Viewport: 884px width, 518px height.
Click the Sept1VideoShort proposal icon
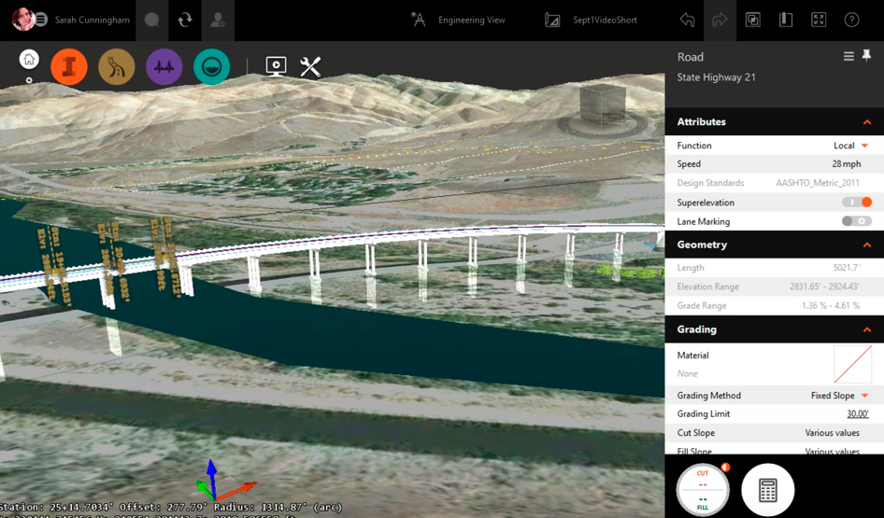click(x=552, y=21)
